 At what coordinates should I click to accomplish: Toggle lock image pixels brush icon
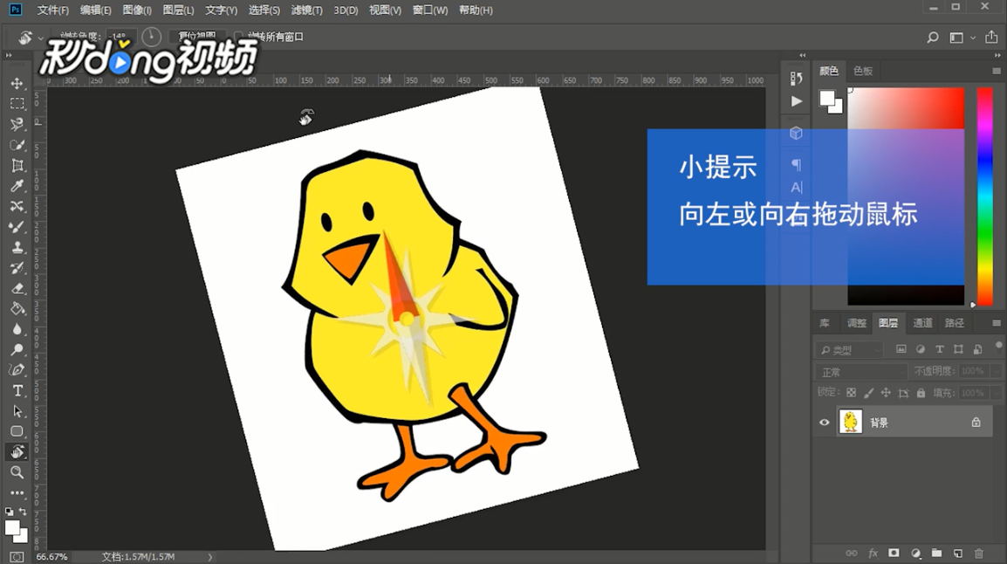(868, 393)
